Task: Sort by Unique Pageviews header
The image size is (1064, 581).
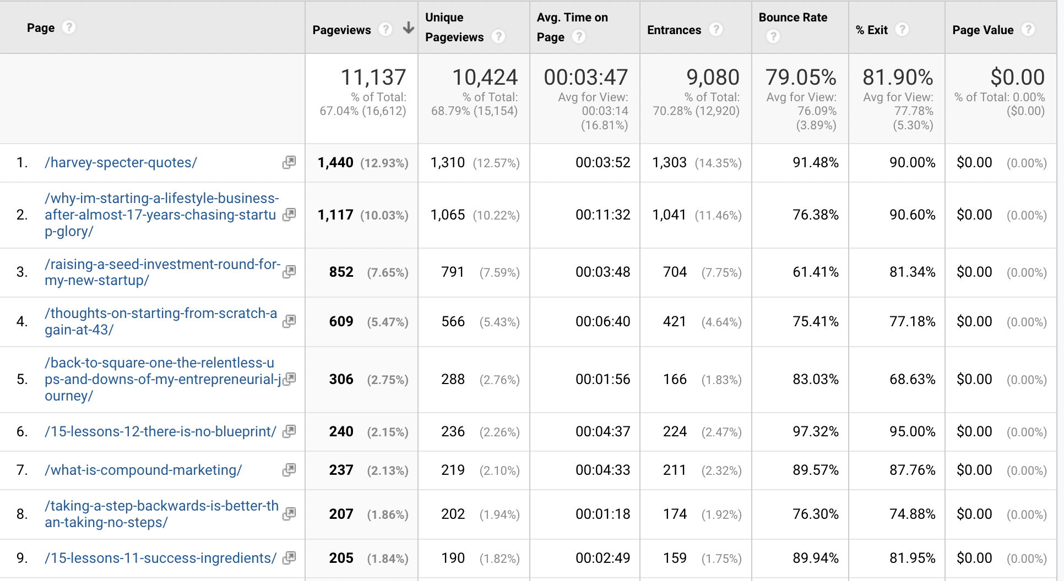Action: (454, 27)
